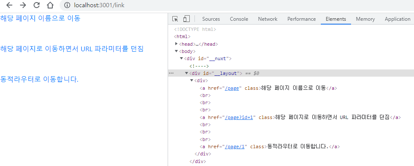Switch to the Console tab
The image size is (414, 166).
[239, 19]
